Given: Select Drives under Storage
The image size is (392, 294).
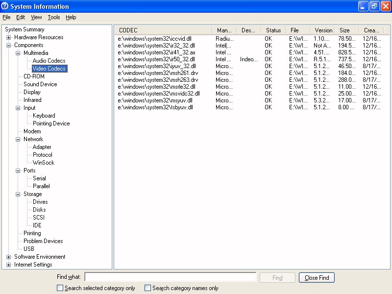Looking at the screenshot, I should point(40,202).
